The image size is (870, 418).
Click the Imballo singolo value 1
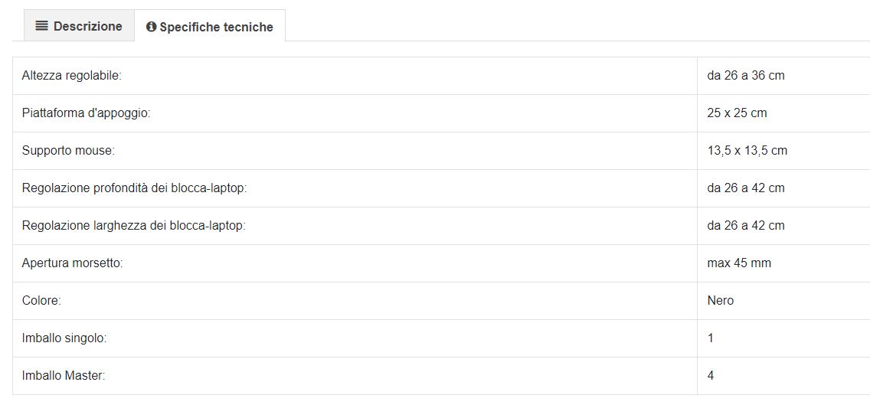[711, 338]
